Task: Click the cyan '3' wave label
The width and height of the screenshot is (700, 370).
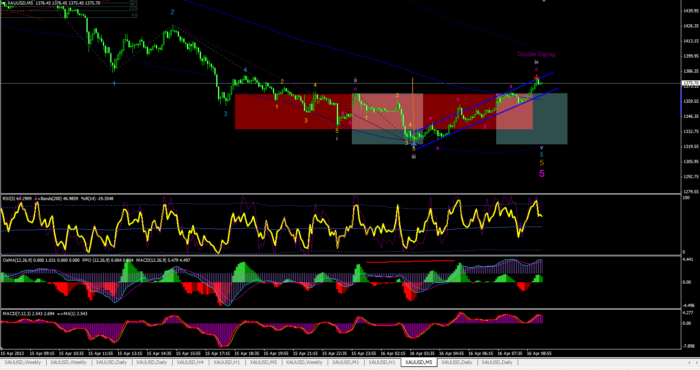Action: pos(225,114)
